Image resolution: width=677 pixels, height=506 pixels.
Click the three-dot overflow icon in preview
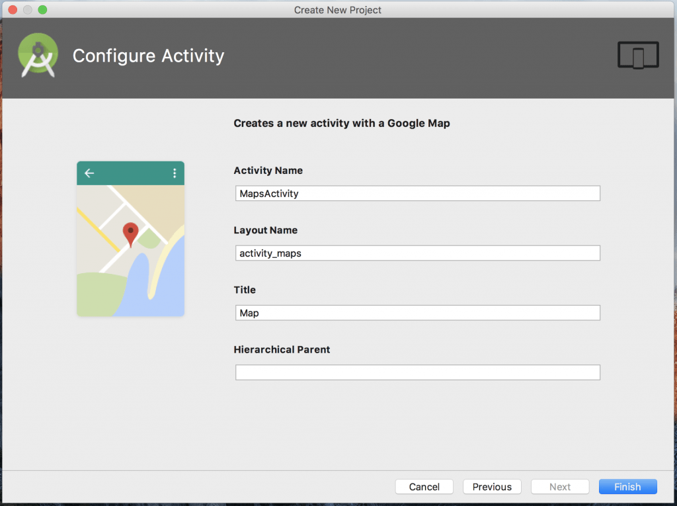pos(175,173)
